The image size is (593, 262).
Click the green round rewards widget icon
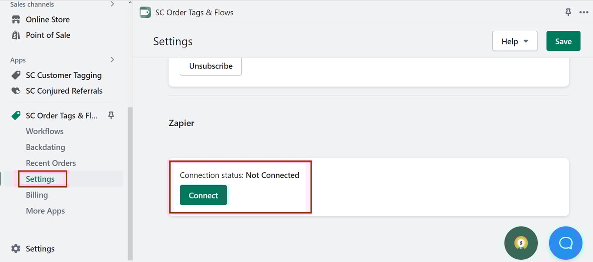pos(521,243)
